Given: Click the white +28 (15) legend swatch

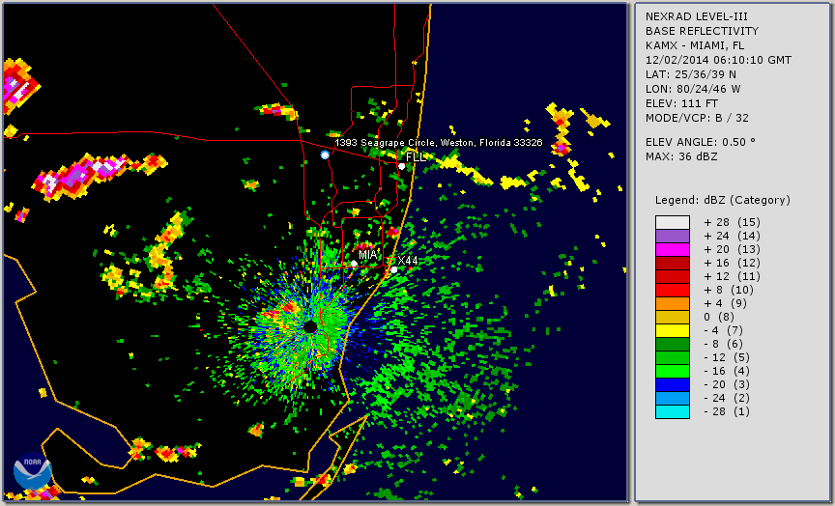Looking at the screenshot, I should click(672, 222).
